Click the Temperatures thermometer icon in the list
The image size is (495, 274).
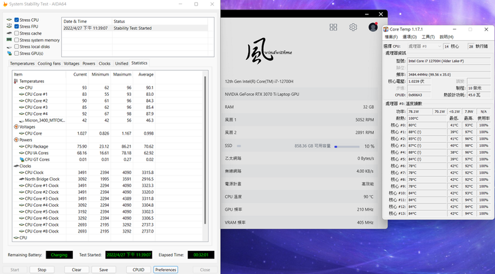click(x=16, y=81)
